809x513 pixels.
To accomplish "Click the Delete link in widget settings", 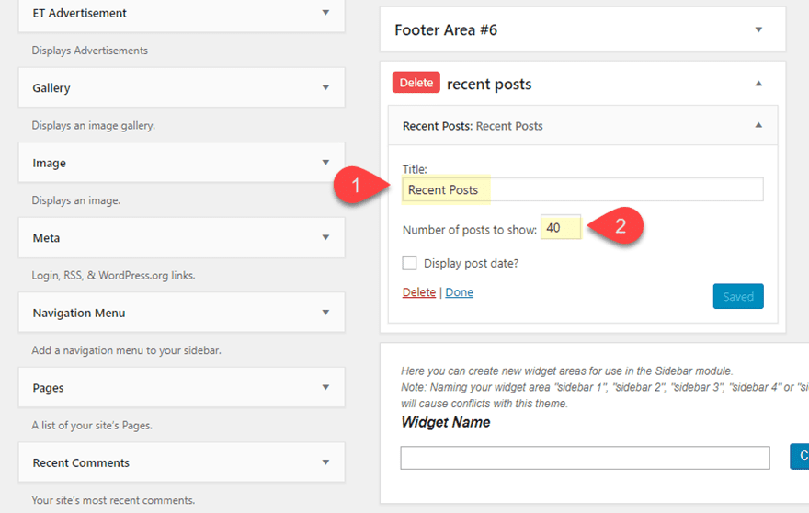I will [x=419, y=292].
